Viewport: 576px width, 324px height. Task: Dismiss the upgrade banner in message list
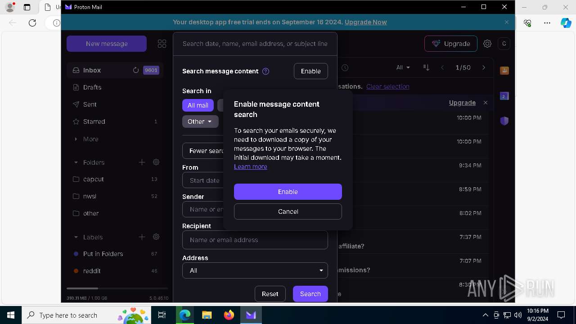click(486, 103)
